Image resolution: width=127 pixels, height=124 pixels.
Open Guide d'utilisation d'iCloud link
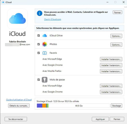(x=19, y=100)
